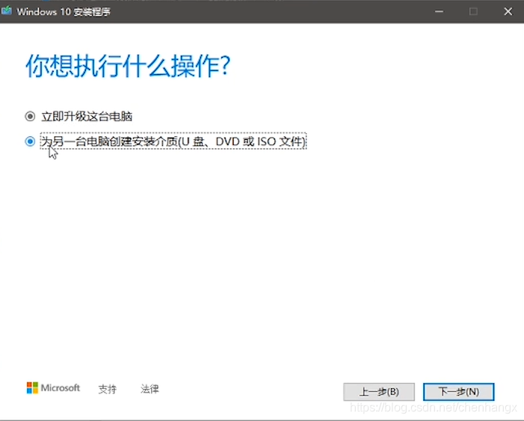Click the heading 你想执行什么操作?
This screenshot has width=524, height=421.
tap(128, 66)
